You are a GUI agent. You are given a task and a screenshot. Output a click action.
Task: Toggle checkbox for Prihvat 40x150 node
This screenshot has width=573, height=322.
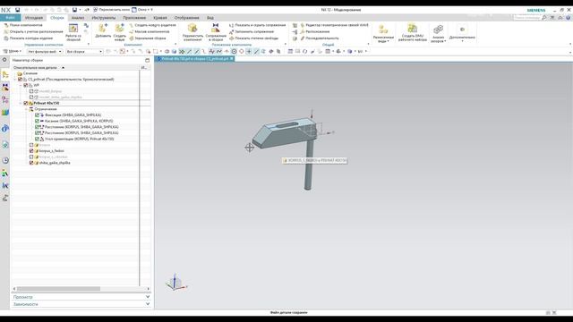click(x=26, y=104)
